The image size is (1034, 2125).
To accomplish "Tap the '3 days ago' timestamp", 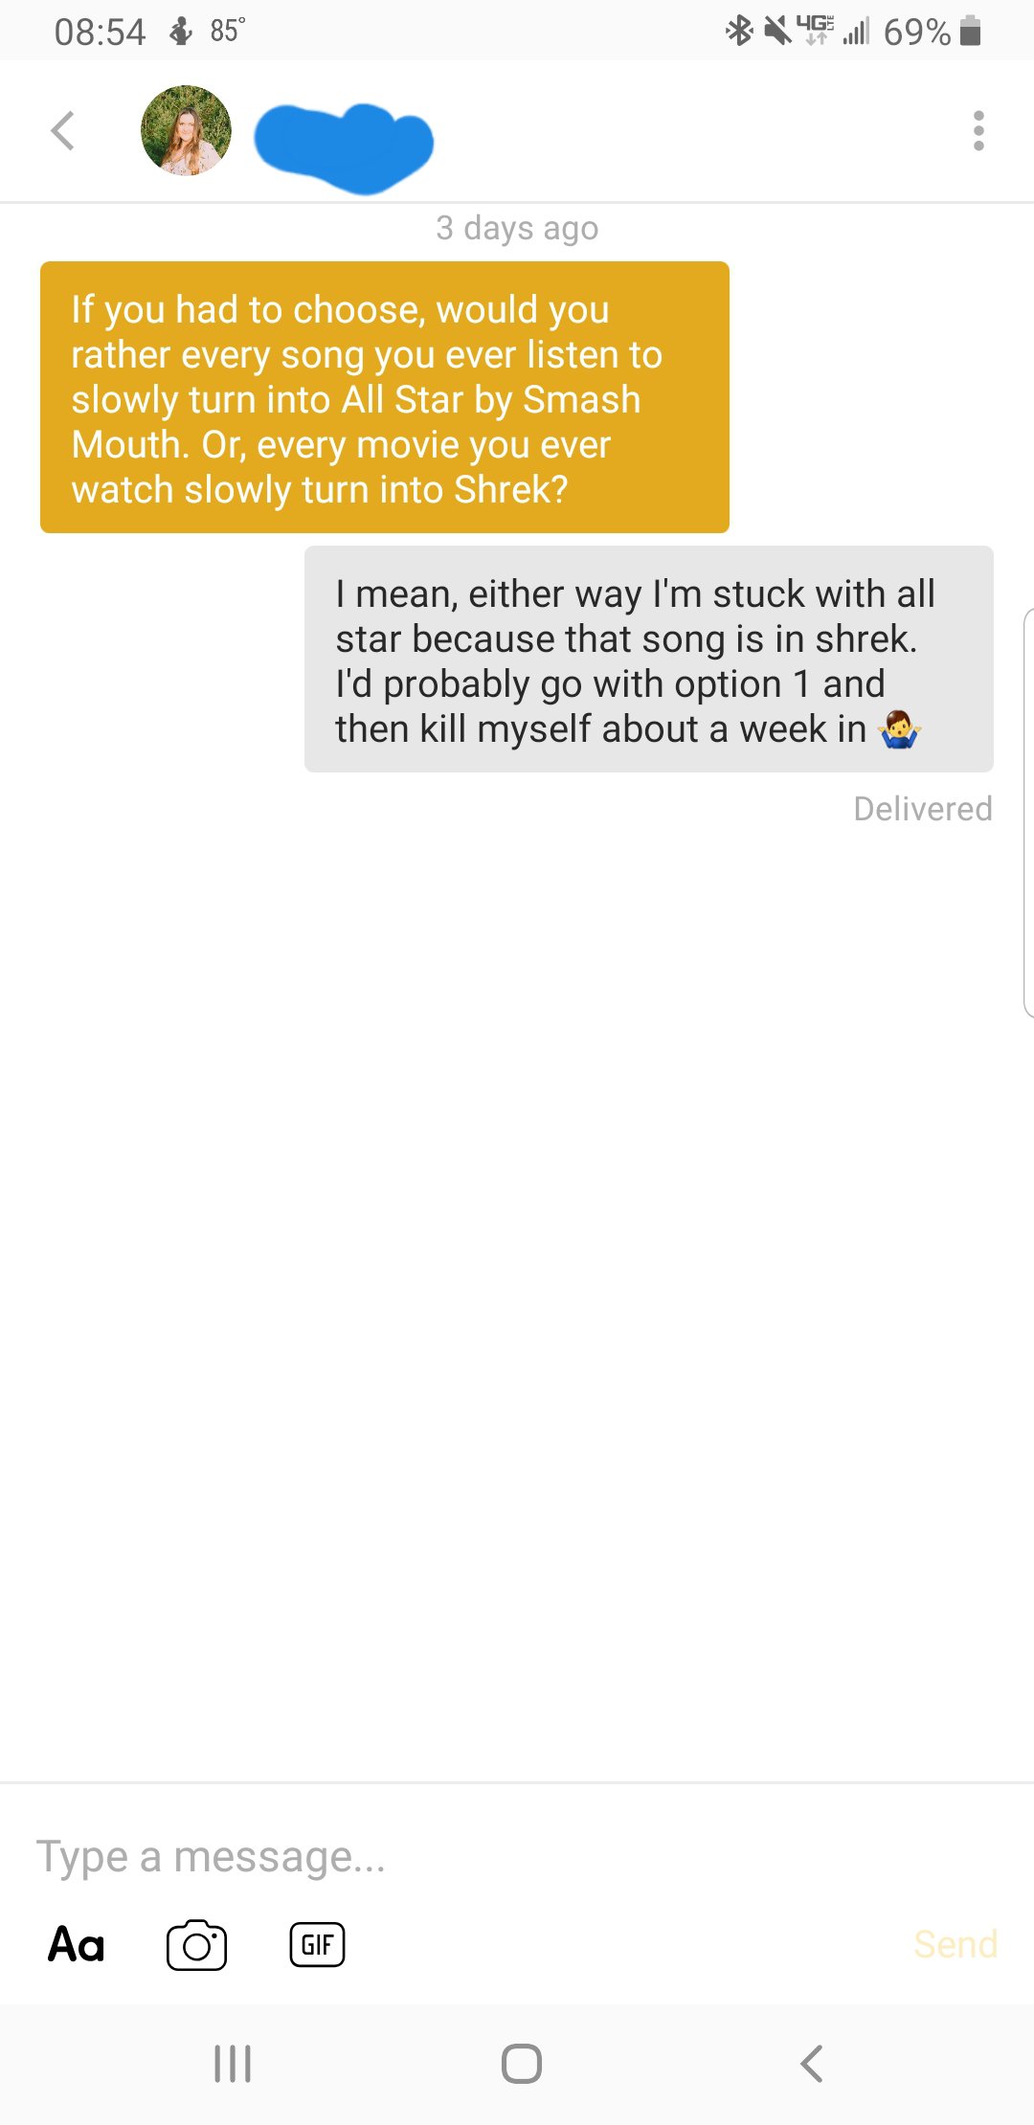I will [x=517, y=229].
